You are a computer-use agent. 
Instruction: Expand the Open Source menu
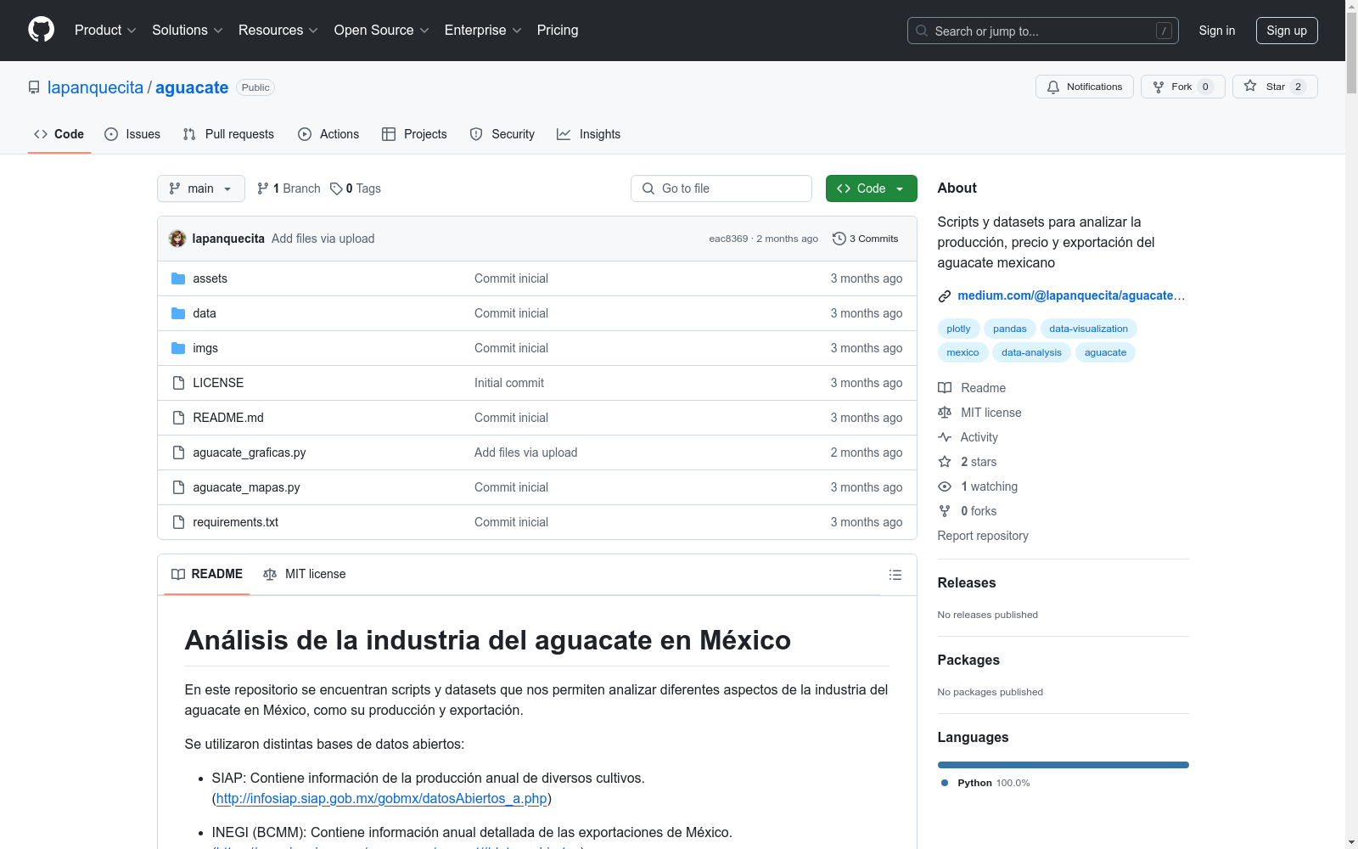click(382, 30)
